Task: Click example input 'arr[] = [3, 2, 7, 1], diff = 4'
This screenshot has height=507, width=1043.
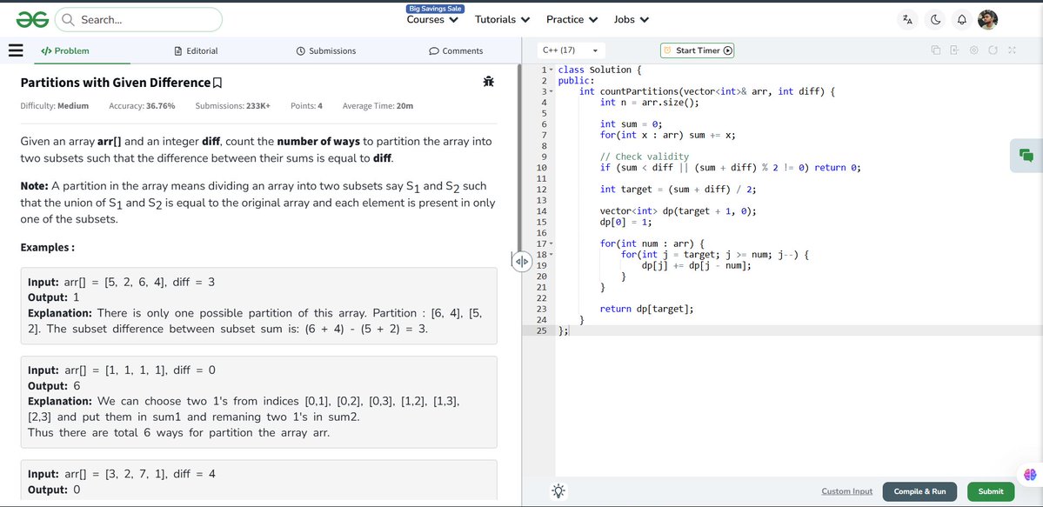Action: 140,474
